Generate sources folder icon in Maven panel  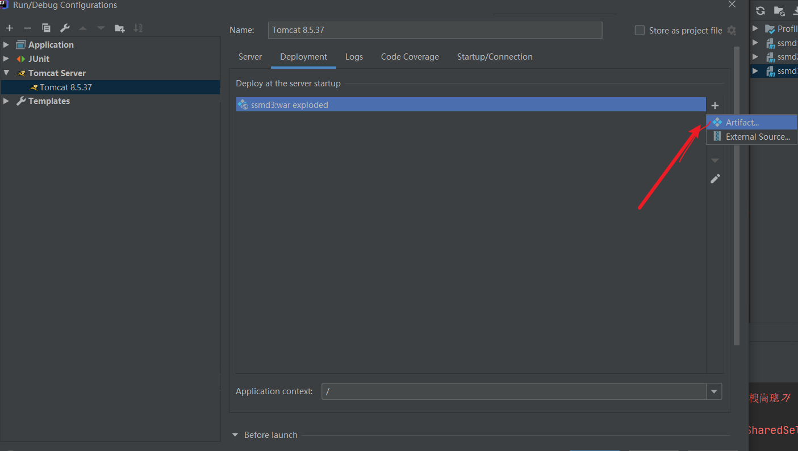[779, 11]
